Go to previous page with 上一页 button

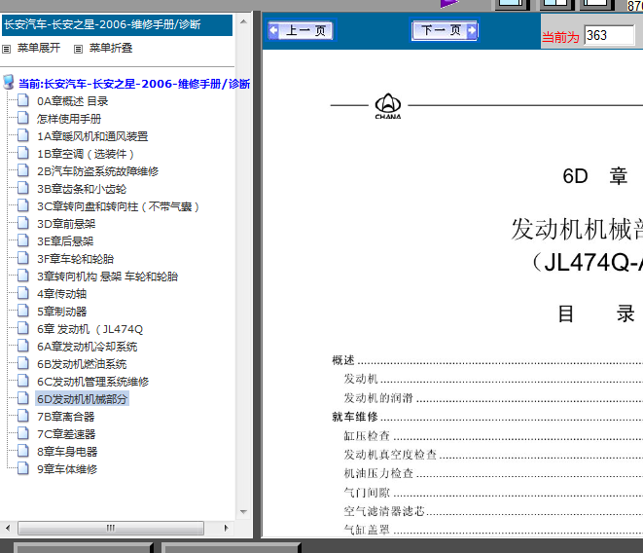pyautogui.click(x=302, y=31)
